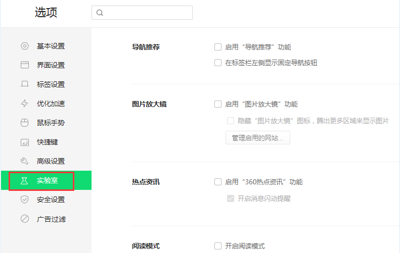Click the window icon beside 界面设置
Viewport: 400px width, 253px height.
(24, 65)
